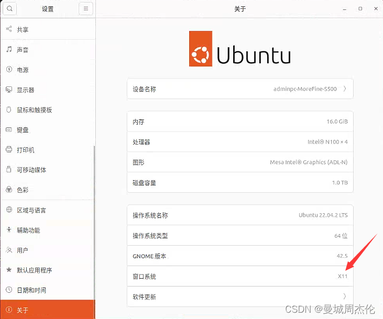The image size is (383, 319).
Task: Select 电源 in the sidebar
Action: (48, 70)
